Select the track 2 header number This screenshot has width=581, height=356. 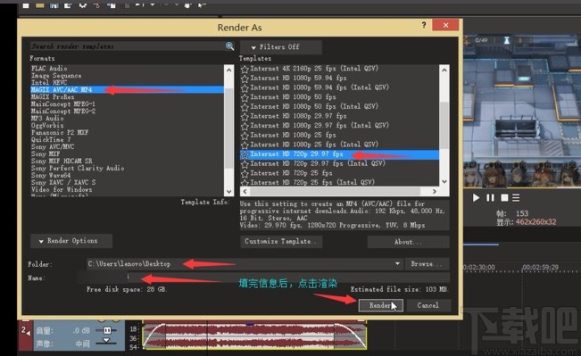24,329
